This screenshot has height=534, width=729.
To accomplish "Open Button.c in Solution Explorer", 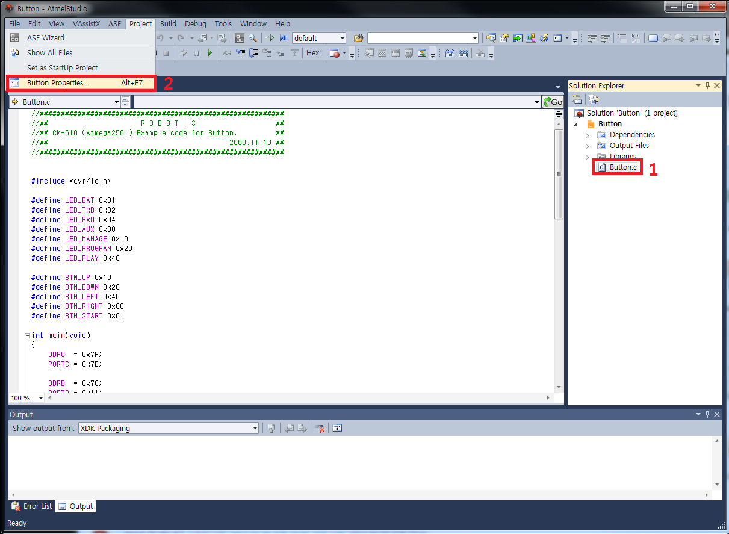I will coord(622,167).
